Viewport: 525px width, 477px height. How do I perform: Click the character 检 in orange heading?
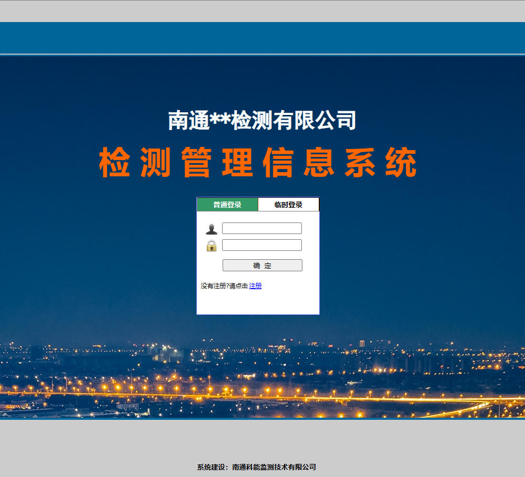[114, 163]
